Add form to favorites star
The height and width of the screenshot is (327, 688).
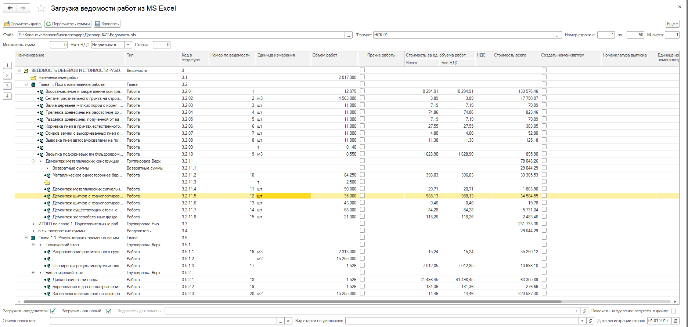[x=41, y=8]
